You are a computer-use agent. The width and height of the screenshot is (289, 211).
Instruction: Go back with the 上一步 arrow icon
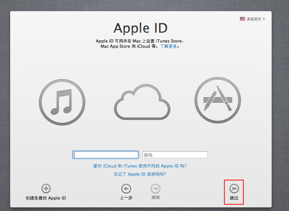126,189
